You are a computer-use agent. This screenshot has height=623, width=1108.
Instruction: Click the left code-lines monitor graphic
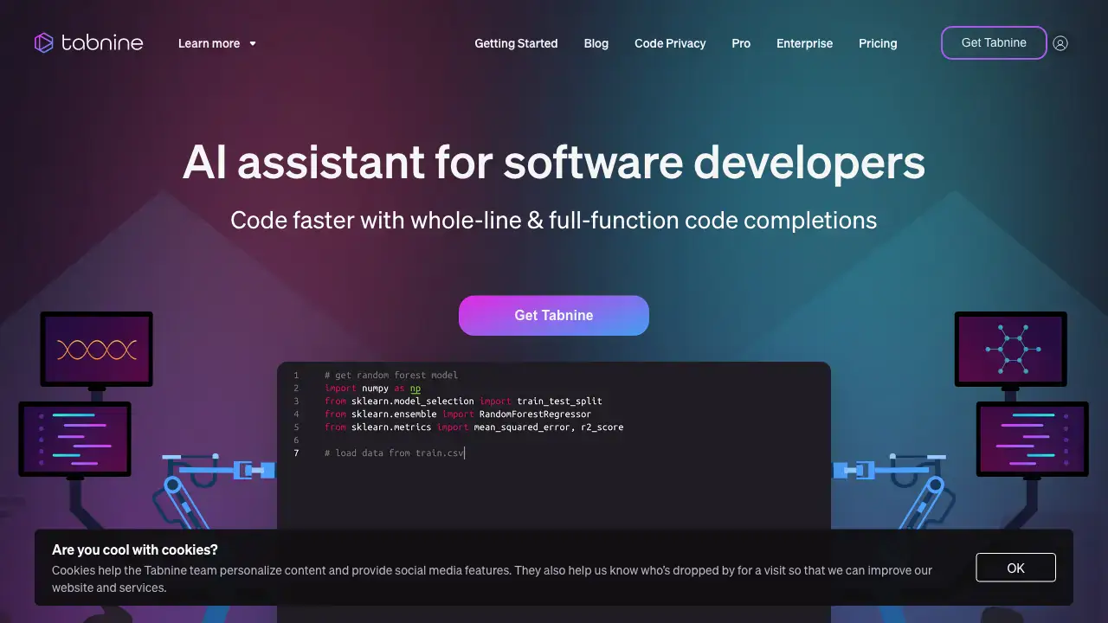(74, 439)
